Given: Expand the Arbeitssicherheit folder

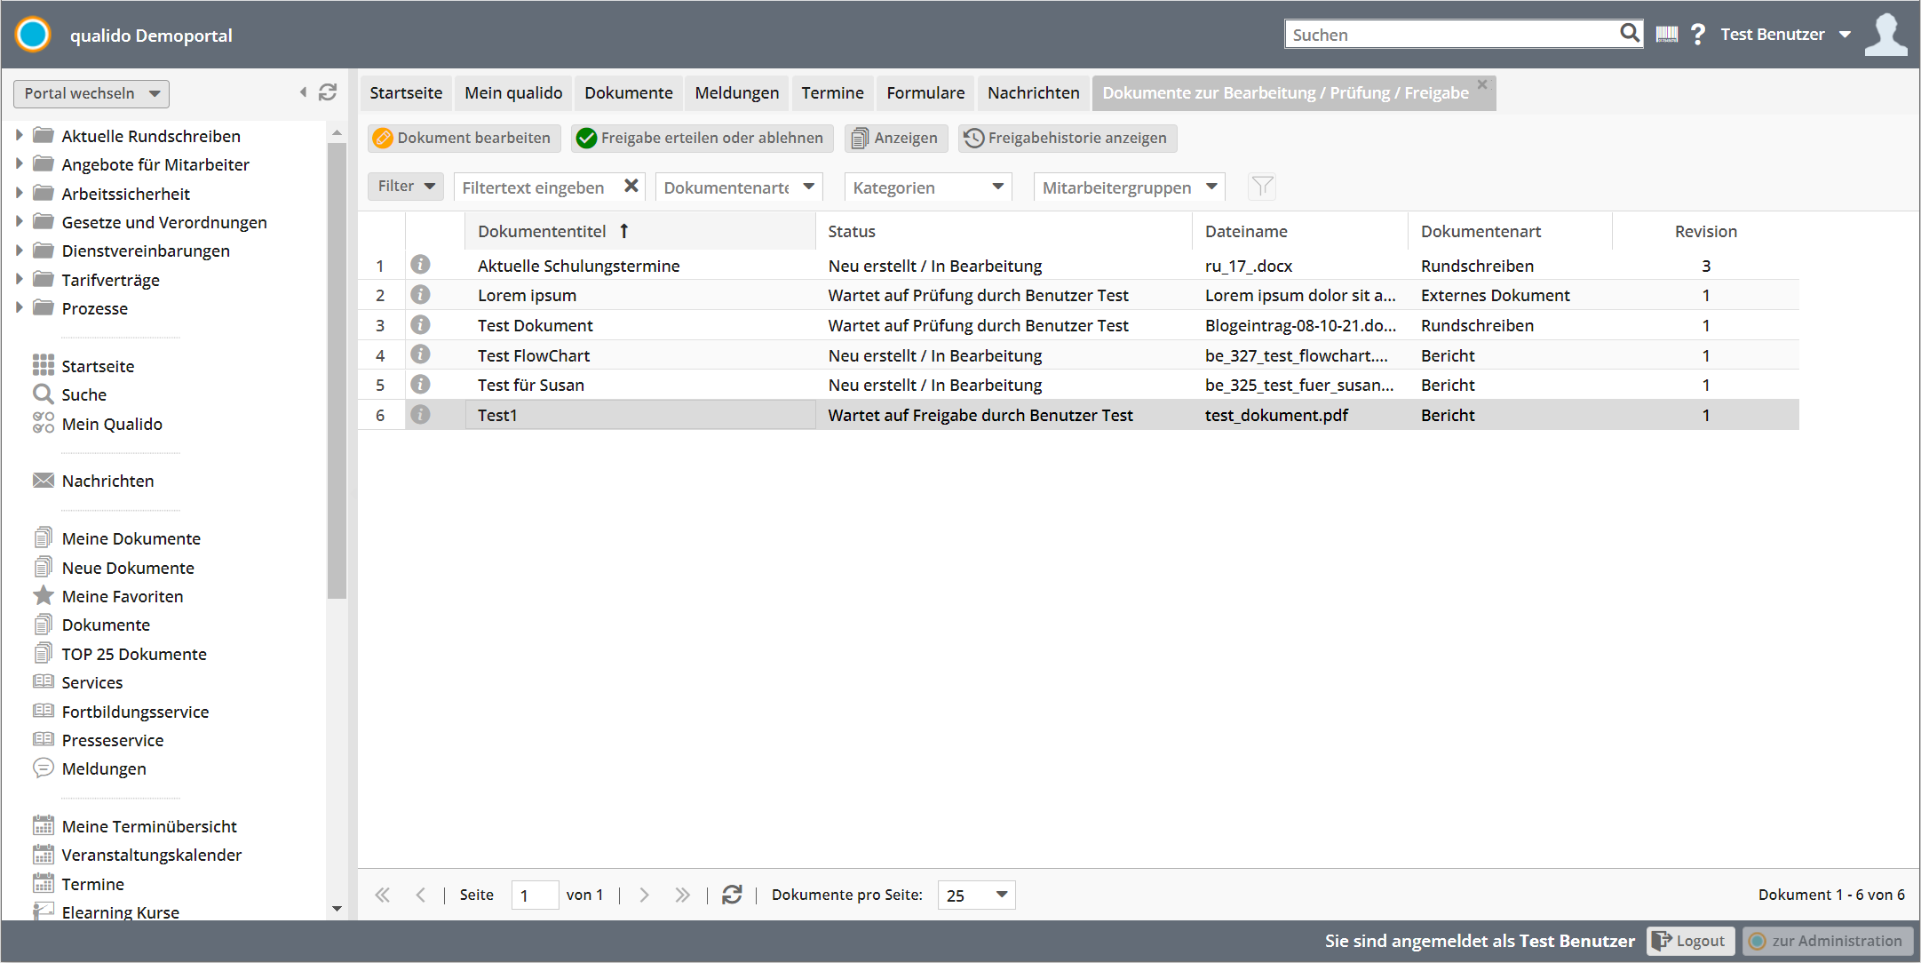Looking at the screenshot, I should (x=19, y=194).
